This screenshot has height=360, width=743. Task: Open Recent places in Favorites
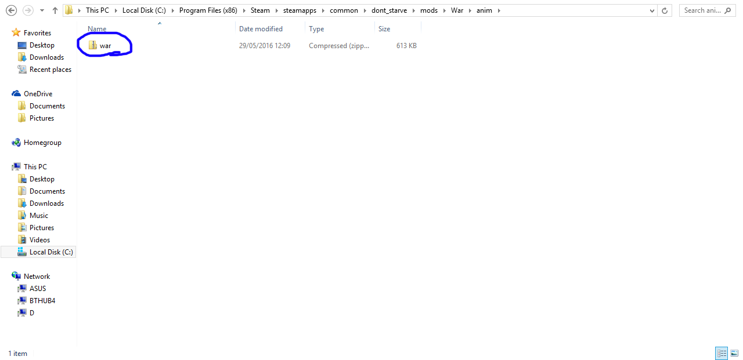(x=51, y=70)
